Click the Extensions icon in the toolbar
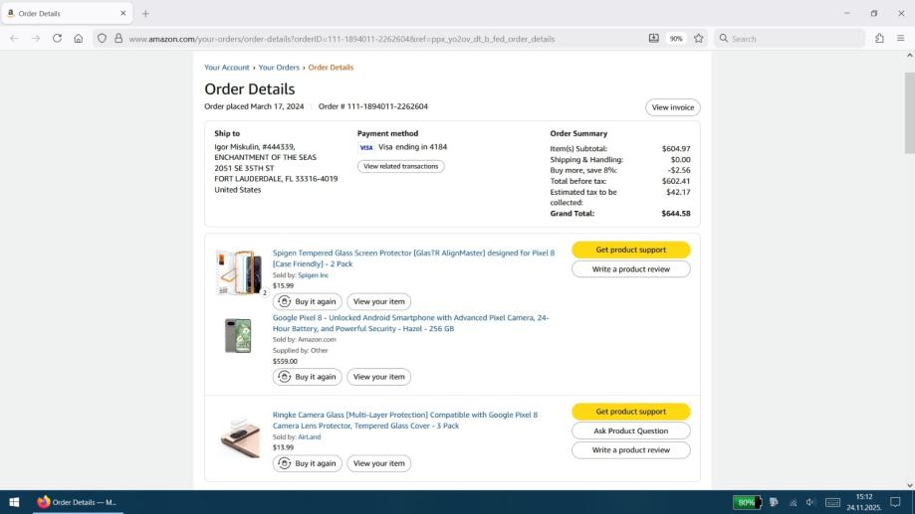Viewport: 915px width, 514px height. pyautogui.click(x=879, y=39)
